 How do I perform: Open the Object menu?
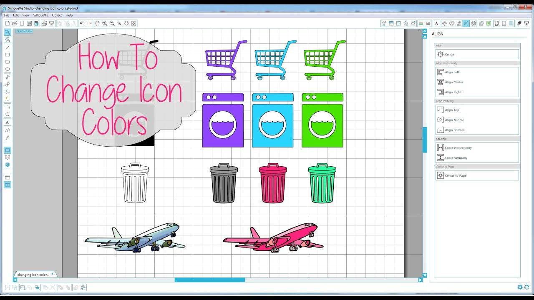[57, 15]
